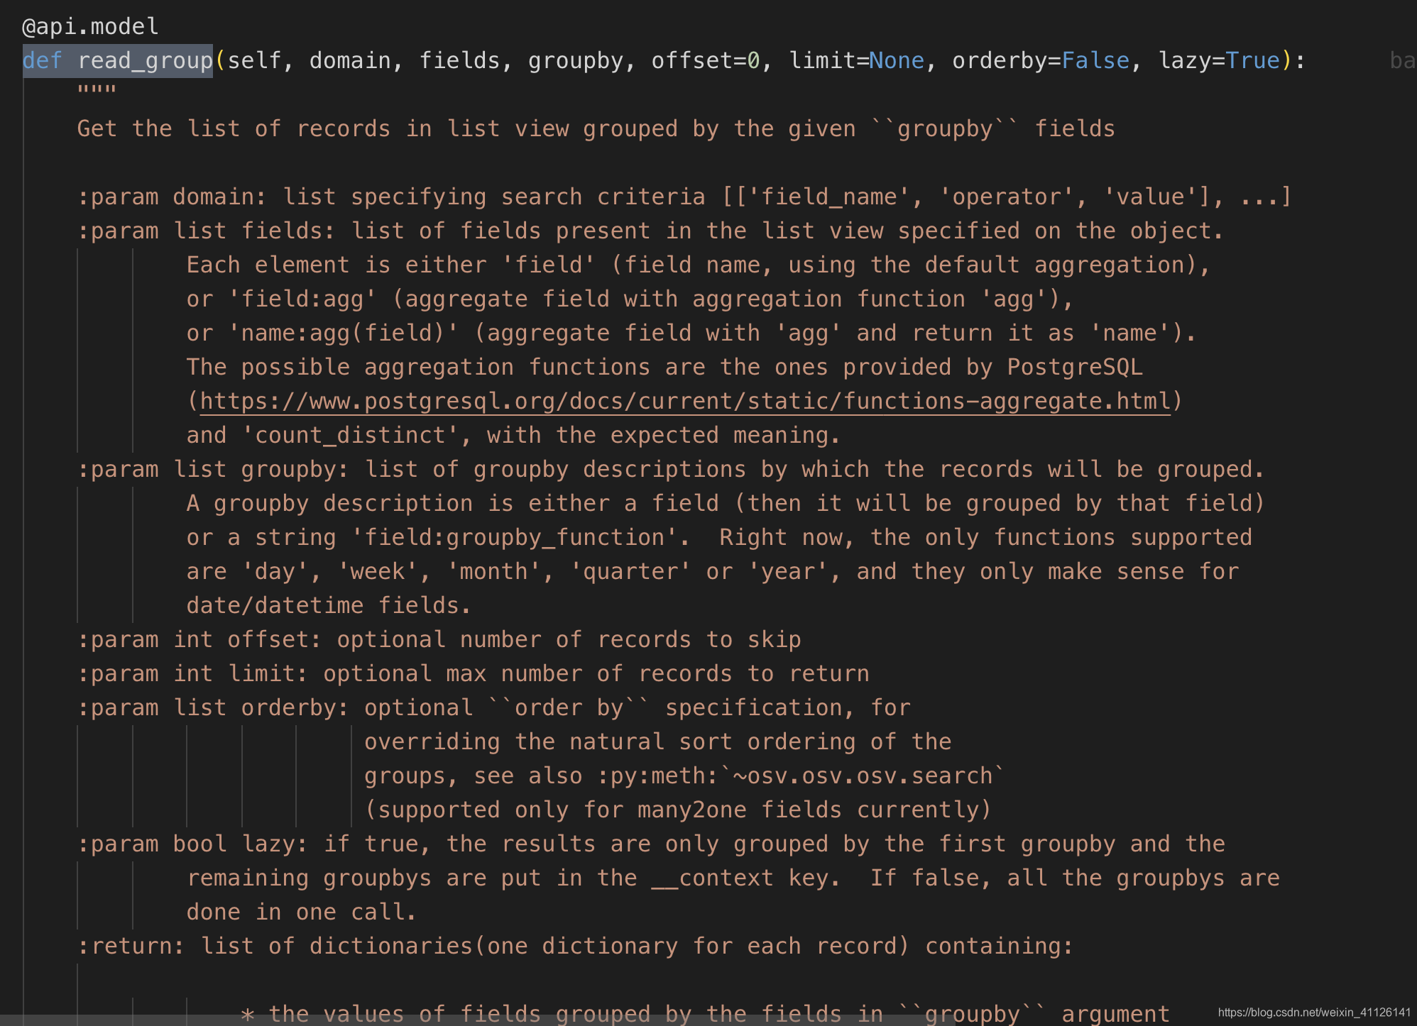Click the 'self,' argument in signature
Viewport: 1417px width, 1026px height.
tap(261, 61)
